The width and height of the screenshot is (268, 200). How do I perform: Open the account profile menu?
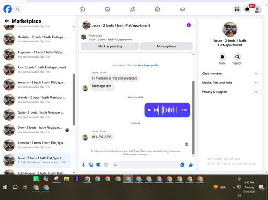[257, 9]
